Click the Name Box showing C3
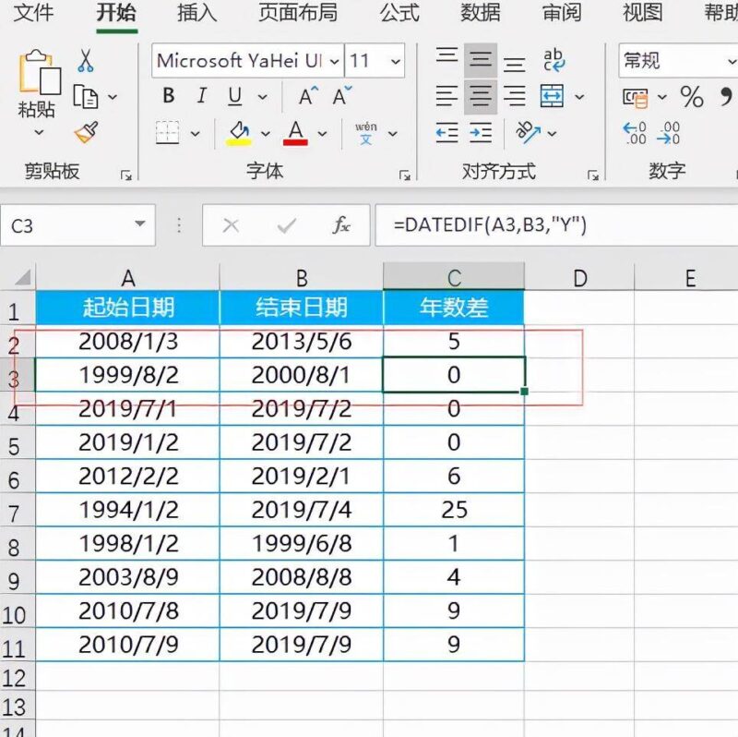Image resolution: width=738 pixels, height=737 pixels. [65, 224]
